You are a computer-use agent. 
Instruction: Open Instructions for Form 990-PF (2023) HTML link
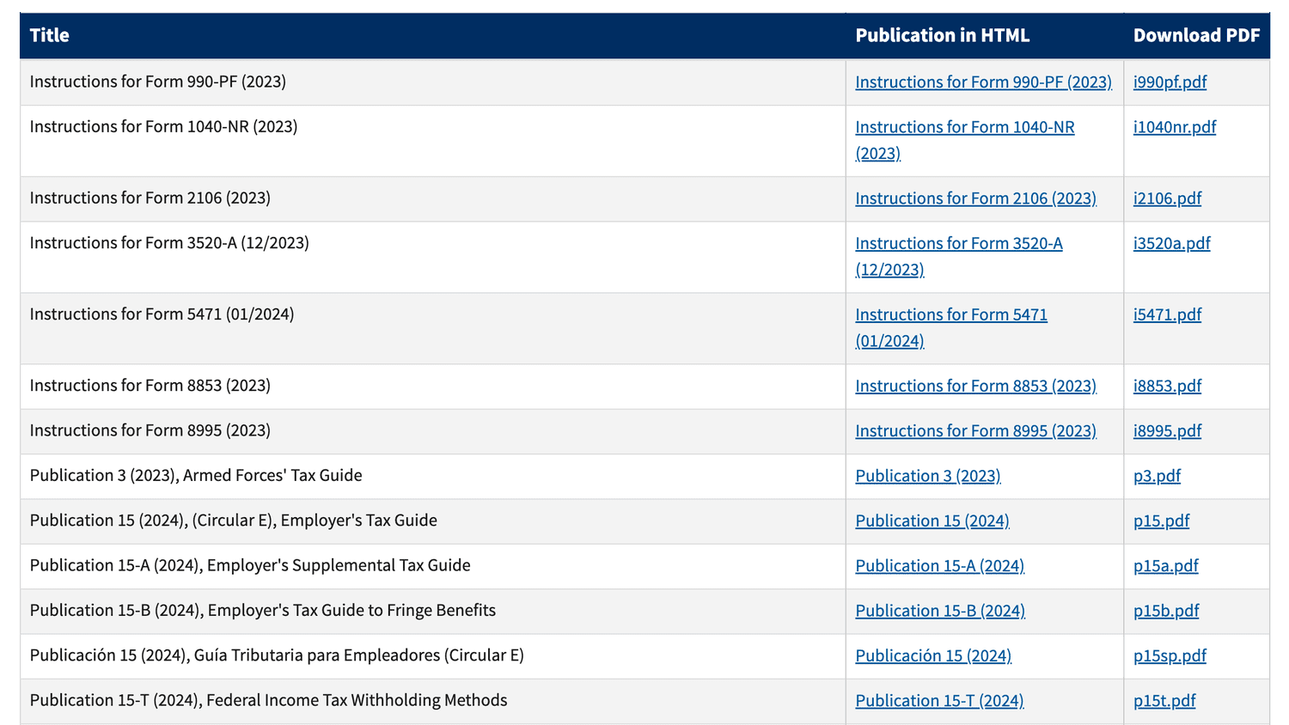983,82
